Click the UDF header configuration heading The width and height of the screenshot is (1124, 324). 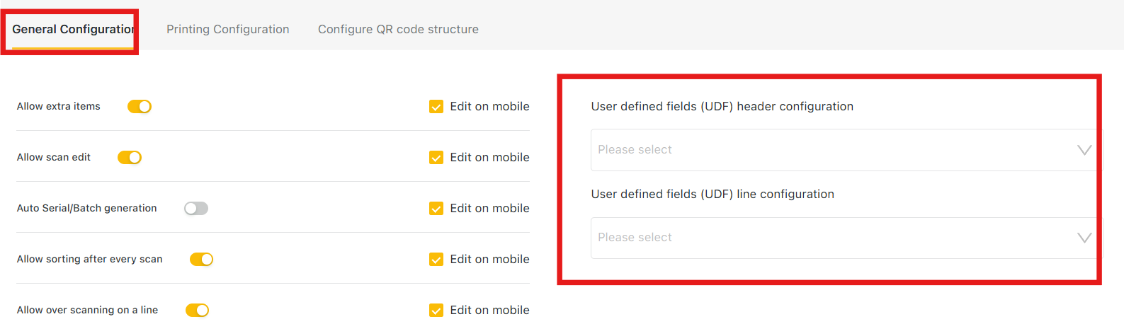(x=722, y=106)
